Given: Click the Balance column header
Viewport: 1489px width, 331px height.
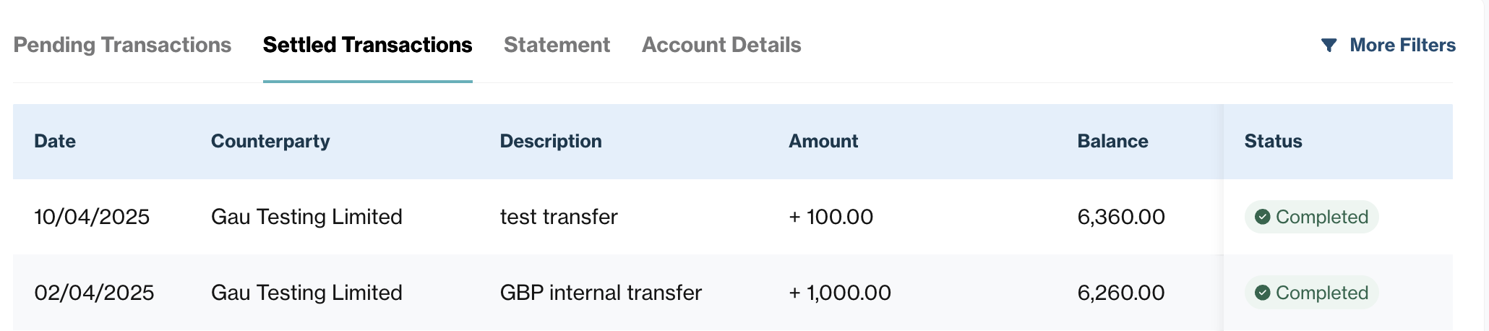Looking at the screenshot, I should (1112, 141).
